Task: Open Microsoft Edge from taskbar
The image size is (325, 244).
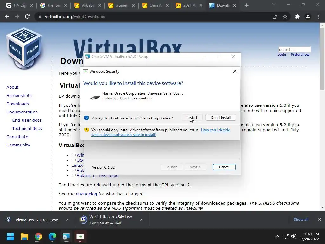Action: [x=52, y=236]
